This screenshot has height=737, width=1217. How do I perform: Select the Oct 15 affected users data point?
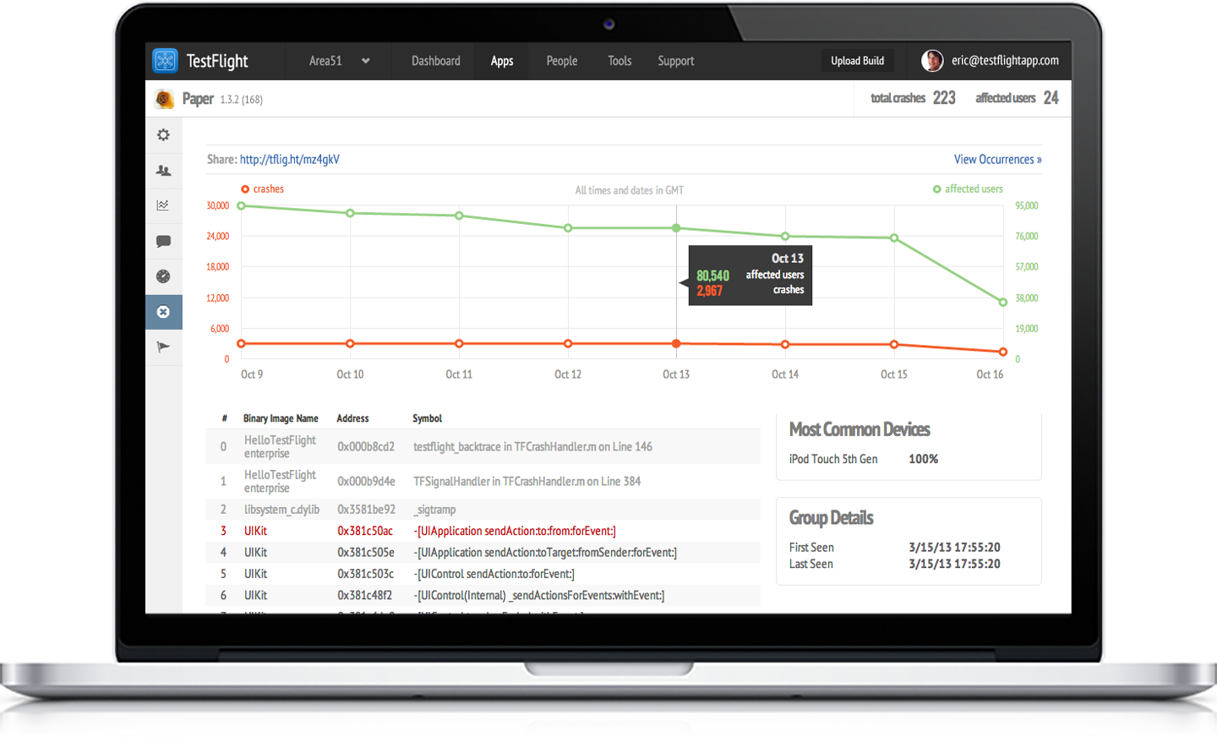tap(894, 238)
